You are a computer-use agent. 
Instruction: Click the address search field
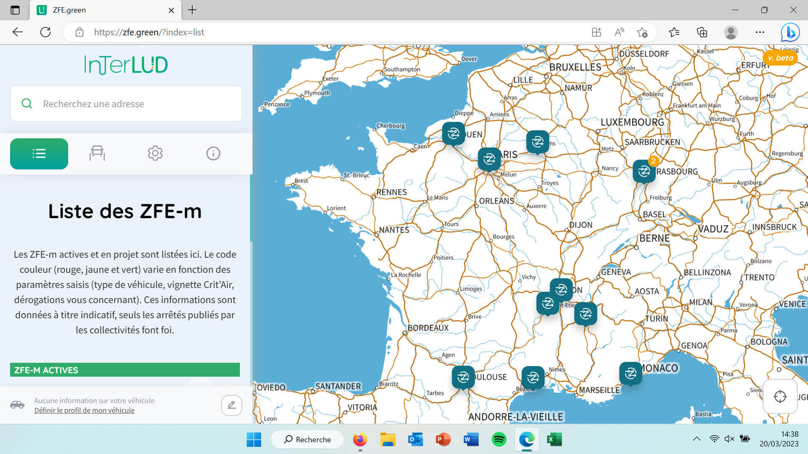(126, 104)
